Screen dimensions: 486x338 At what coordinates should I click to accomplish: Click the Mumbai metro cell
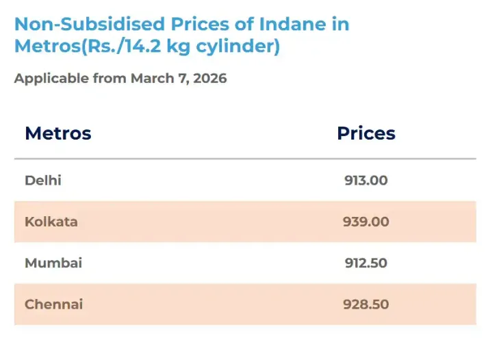point(53,263)
